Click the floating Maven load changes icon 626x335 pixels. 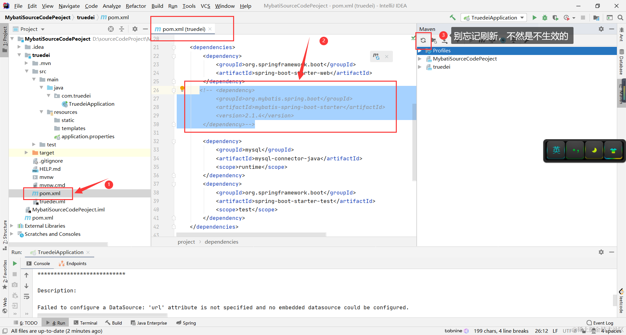pos(376,56)
